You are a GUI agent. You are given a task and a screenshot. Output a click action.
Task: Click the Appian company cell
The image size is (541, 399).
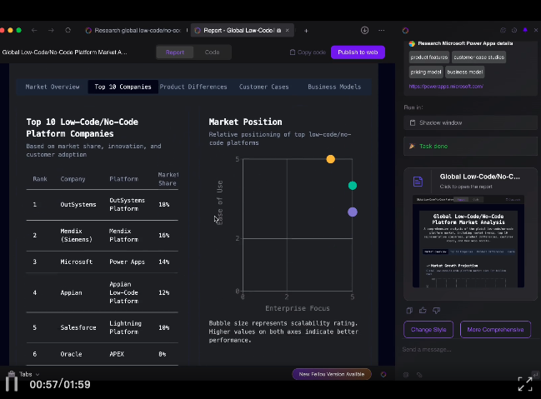coord(71,292)
